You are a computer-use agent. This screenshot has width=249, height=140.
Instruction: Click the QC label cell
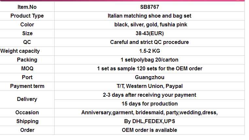(x=27, y=42)
